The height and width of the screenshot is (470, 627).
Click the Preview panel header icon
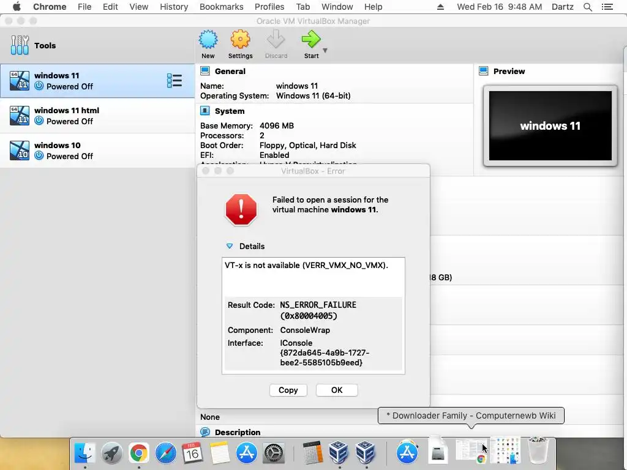(x=484, y=71)
